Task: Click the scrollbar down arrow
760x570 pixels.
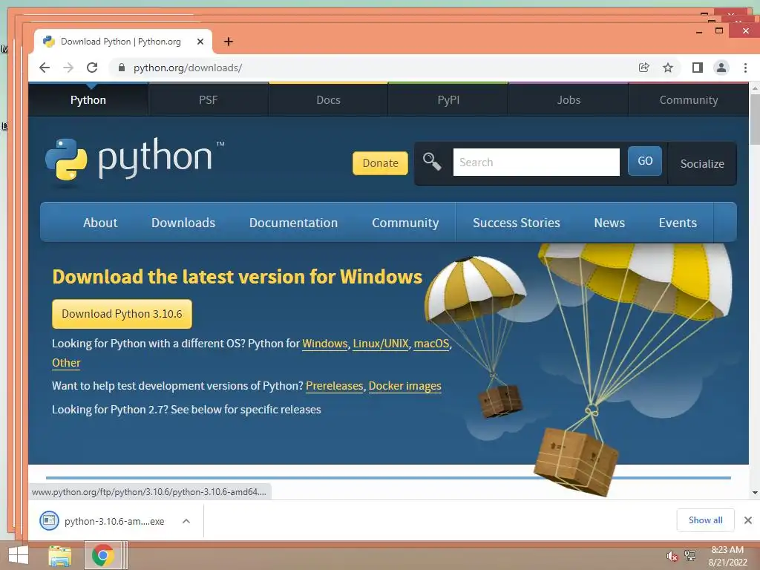Action: pos(755,493)
